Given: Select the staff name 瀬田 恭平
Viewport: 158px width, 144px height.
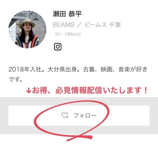Looking at the screenshot, I should [67, 14].
